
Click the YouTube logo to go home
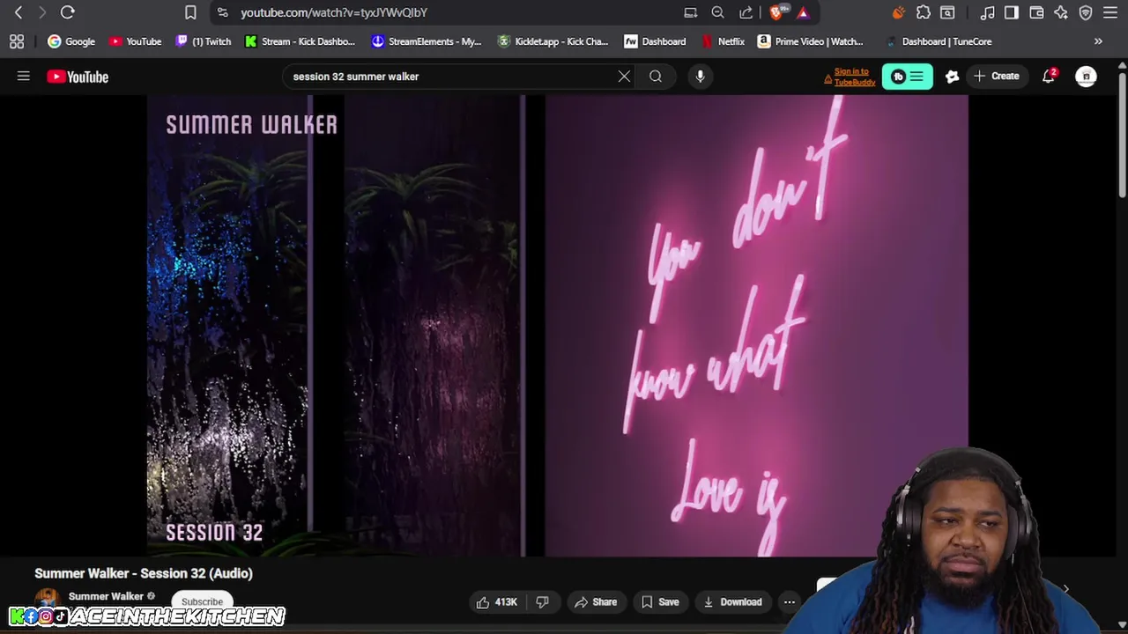pos(78,77)
